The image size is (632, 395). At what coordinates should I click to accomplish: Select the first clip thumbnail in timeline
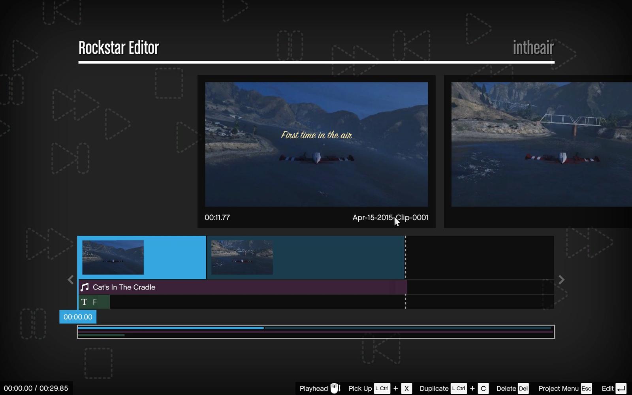[x=113, y=257]
